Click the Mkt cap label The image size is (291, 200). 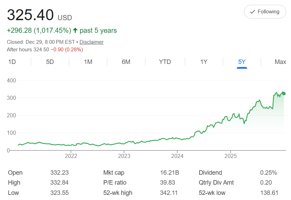(x=114, y=173)
